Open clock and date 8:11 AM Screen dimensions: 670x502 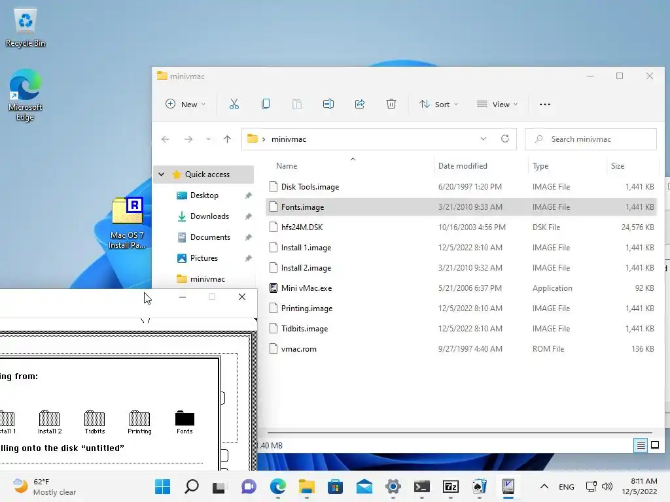[x=640, y=486]
